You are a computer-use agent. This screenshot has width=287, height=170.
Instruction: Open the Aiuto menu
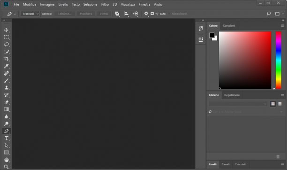pyautogui.click(x=158, y=4)
